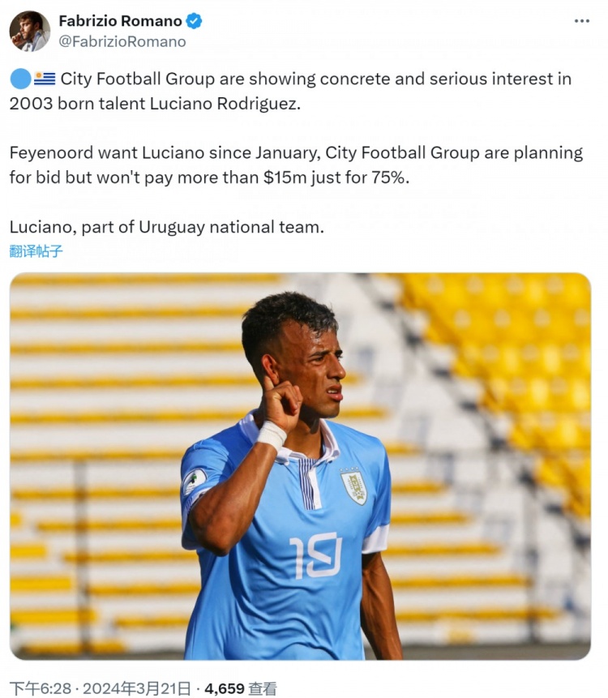
Task: Click the 查看 views label
Action: [263, 688]
